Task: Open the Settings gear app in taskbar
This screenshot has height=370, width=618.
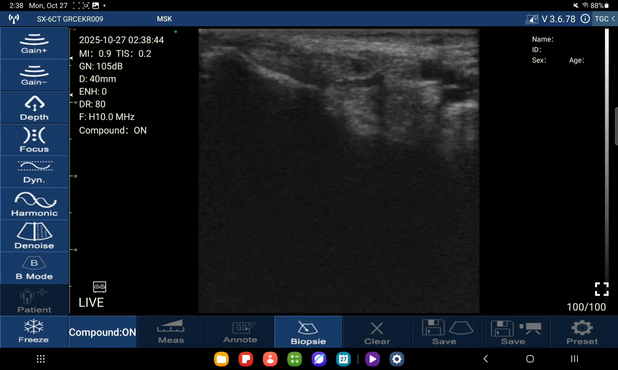Action: click(x=397, y=359)
